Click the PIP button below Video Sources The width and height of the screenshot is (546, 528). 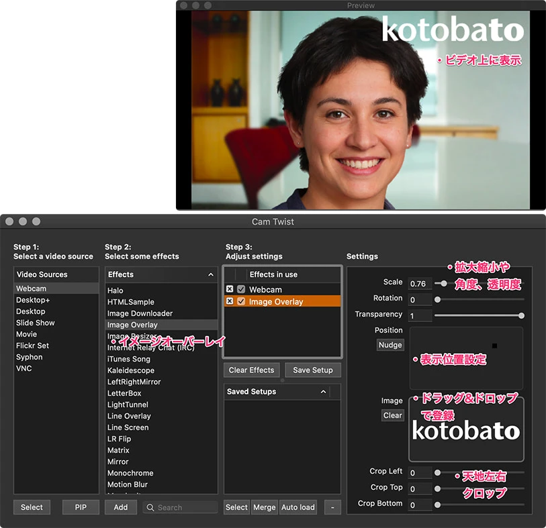(81, 507)
